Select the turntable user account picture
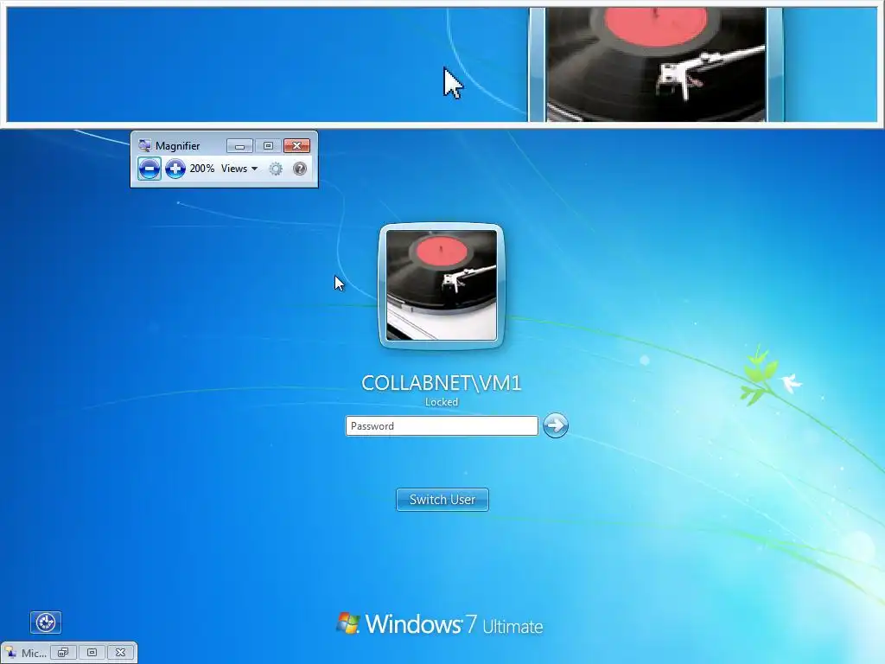 tap(442, 285)
